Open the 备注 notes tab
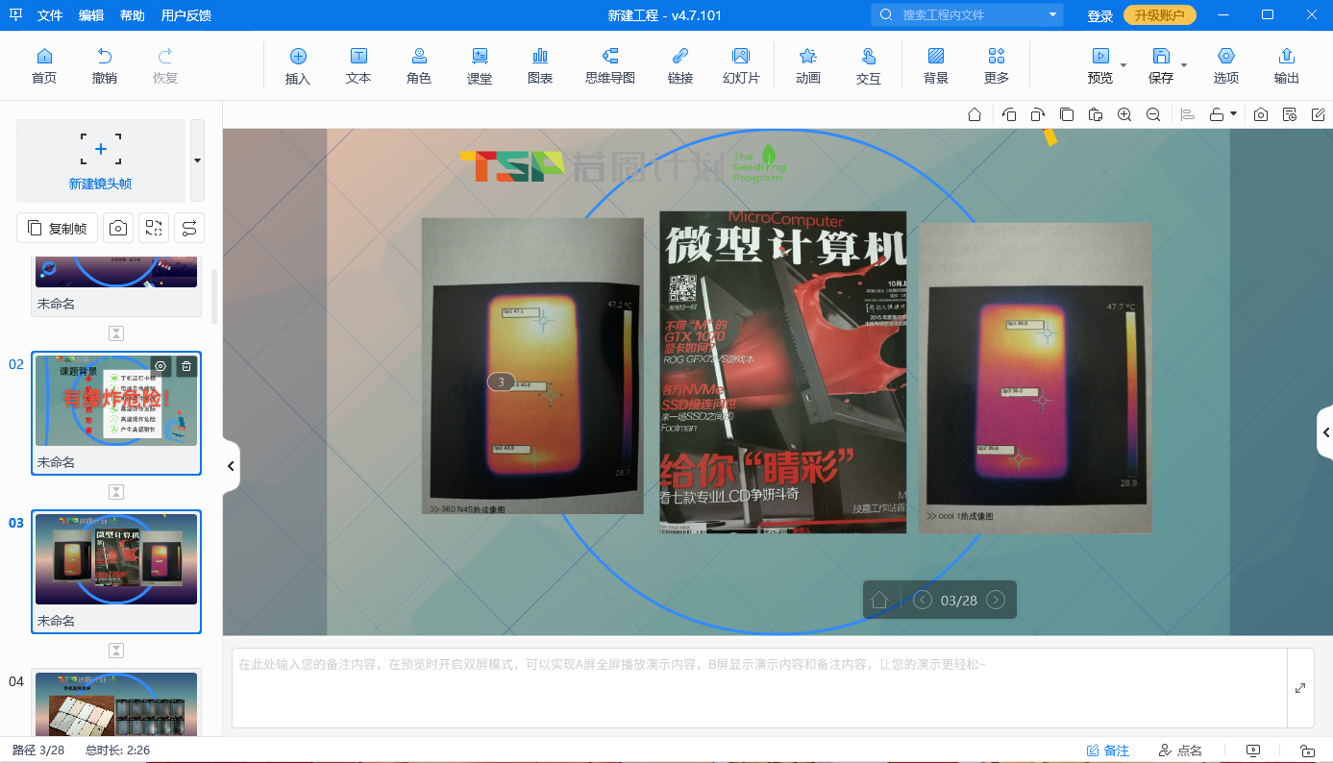This screenshot has height=763, width=1333. [1108, 751]
